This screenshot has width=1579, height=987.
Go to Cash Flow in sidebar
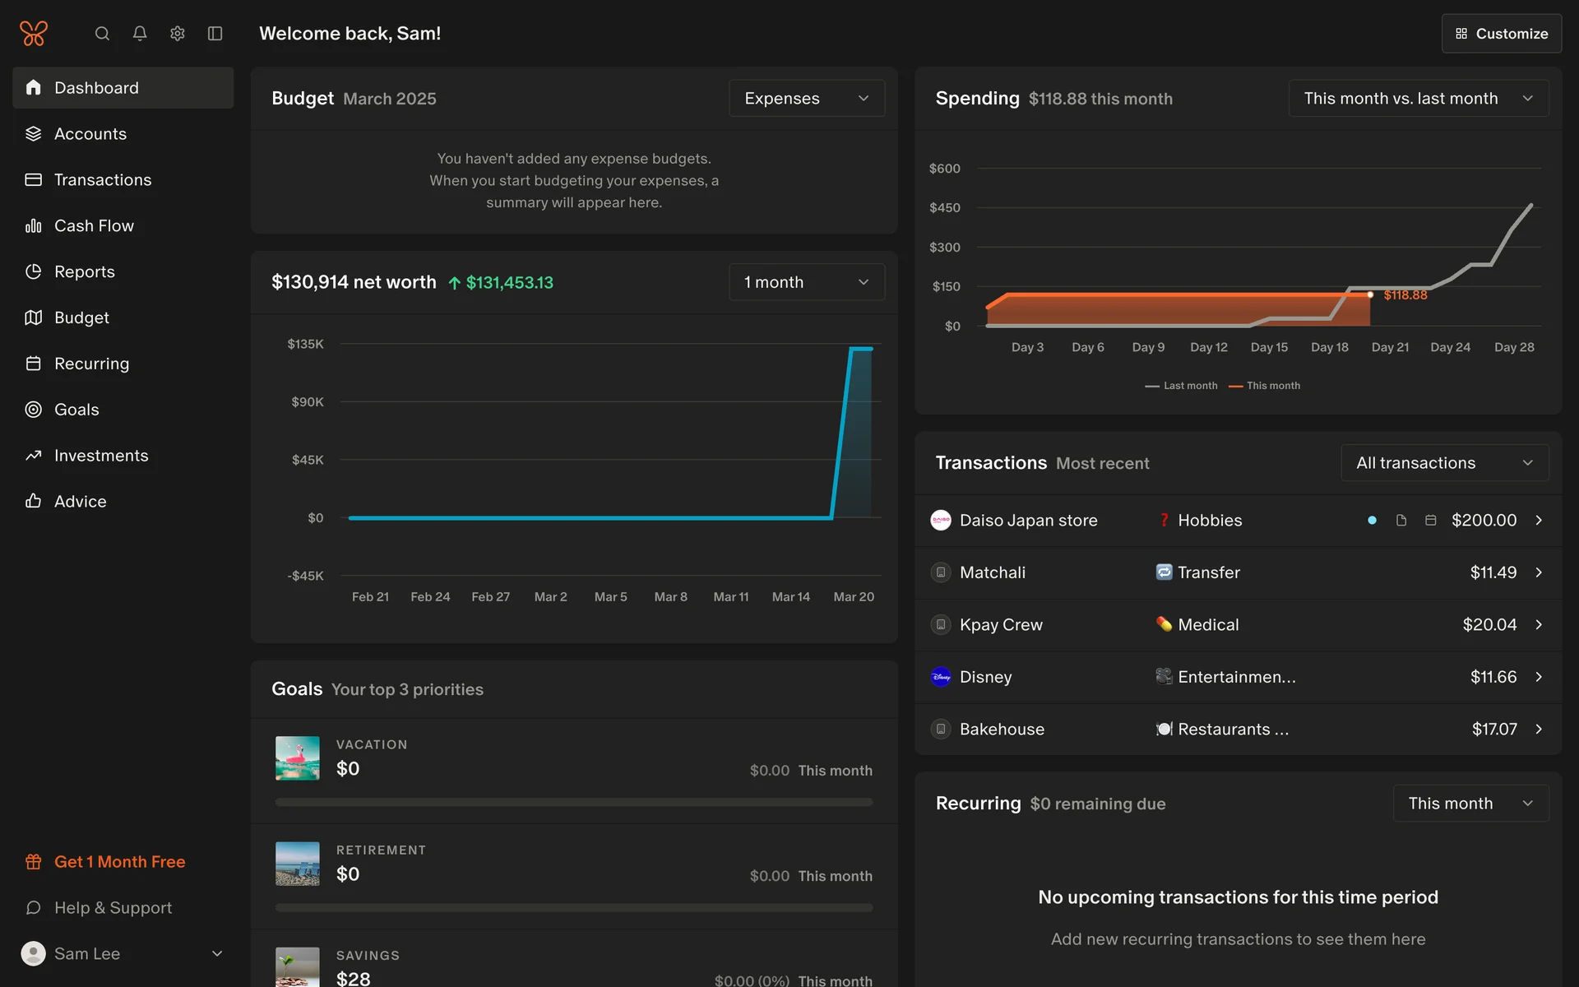click(94, 225)
